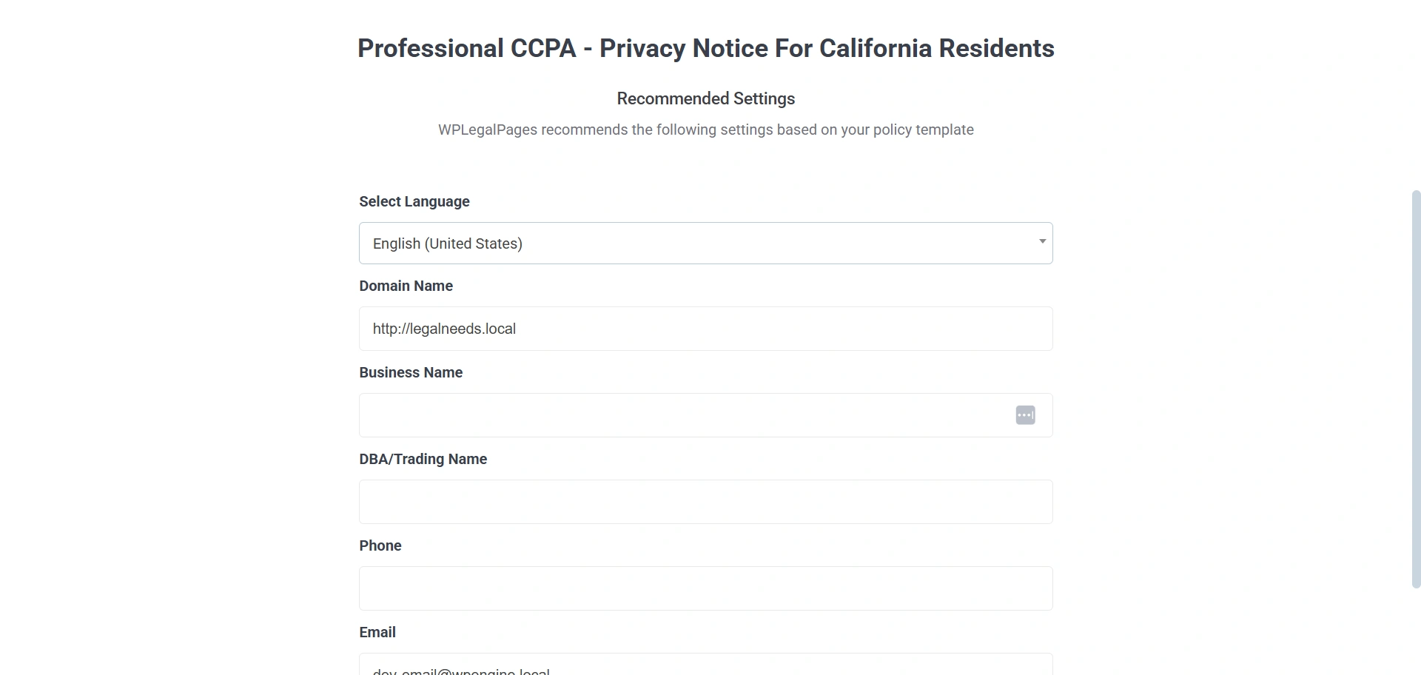The height and width of the screenshot is (675, 1421).
Task: Click the Domain Name label
Action: pos(406,286)
